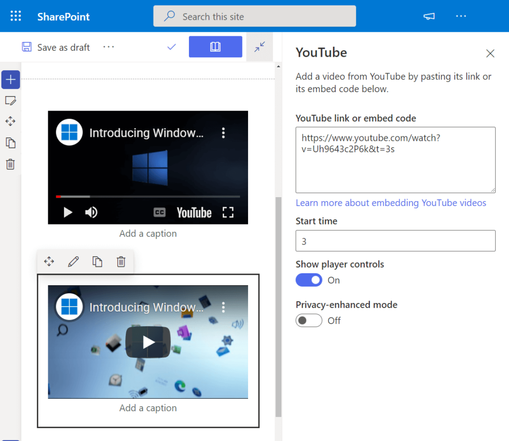The width and height of the screenshot is (509, 441).
Task: Click the blue book icon button
Action: point(215,47)
